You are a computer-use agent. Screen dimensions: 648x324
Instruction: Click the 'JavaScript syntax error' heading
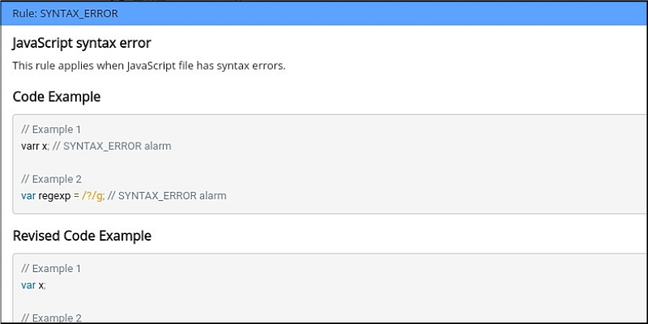(82, 43)
